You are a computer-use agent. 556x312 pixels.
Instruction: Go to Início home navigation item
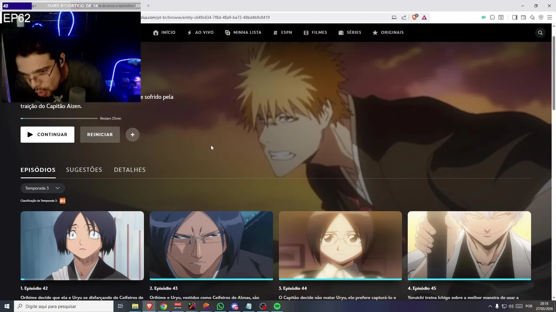164,32
